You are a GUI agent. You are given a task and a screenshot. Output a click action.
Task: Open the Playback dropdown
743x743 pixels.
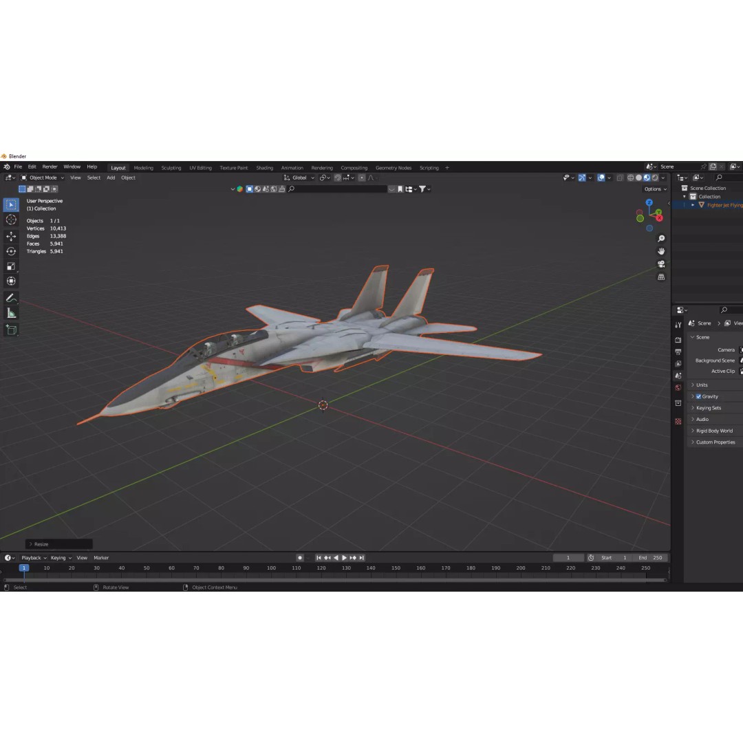34,558
